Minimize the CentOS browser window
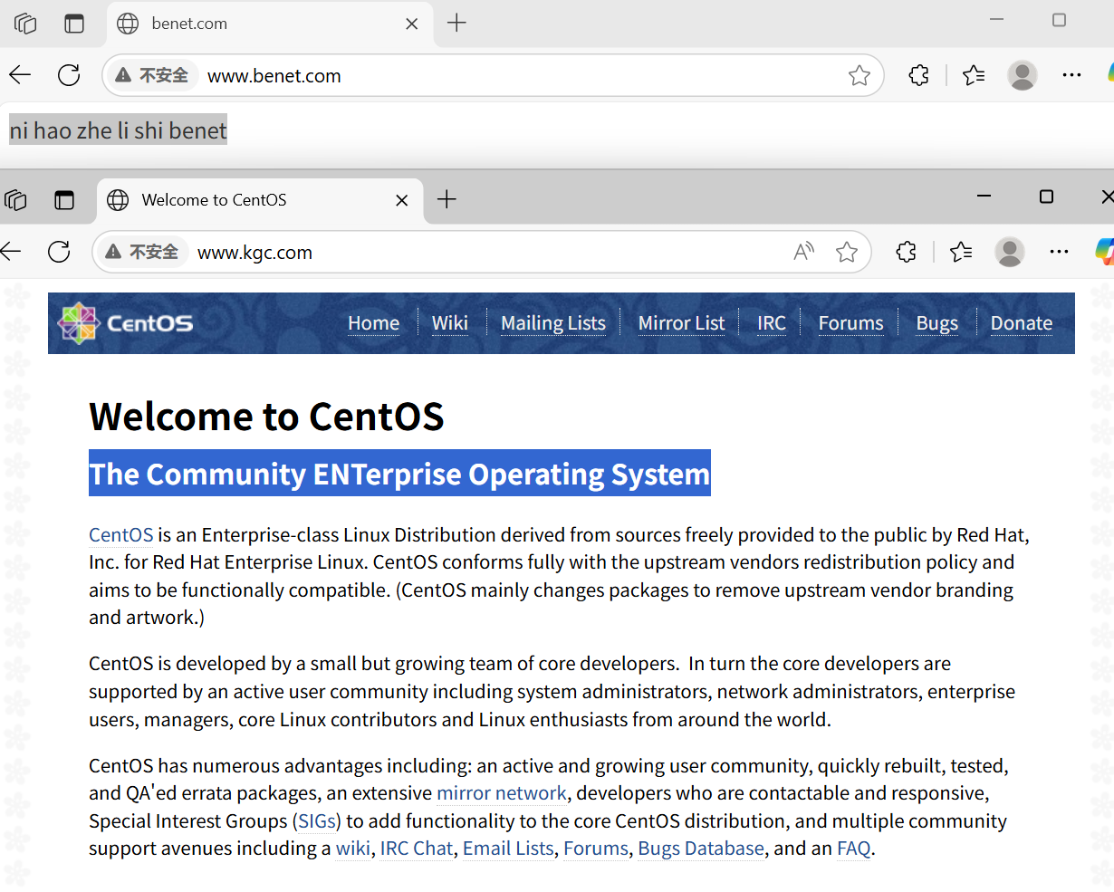1114x892 pixels. pos(984,197)
